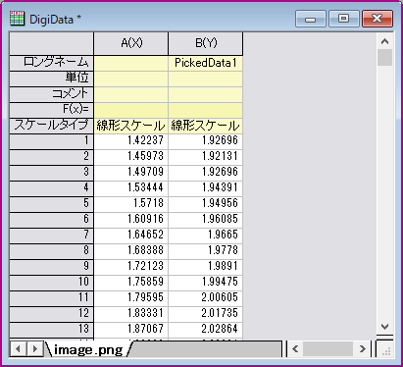Viewport: 403px width, 367px height.
Task: Click cell value 1.9778
Action: pyautogui.click(x=206, y=251)
